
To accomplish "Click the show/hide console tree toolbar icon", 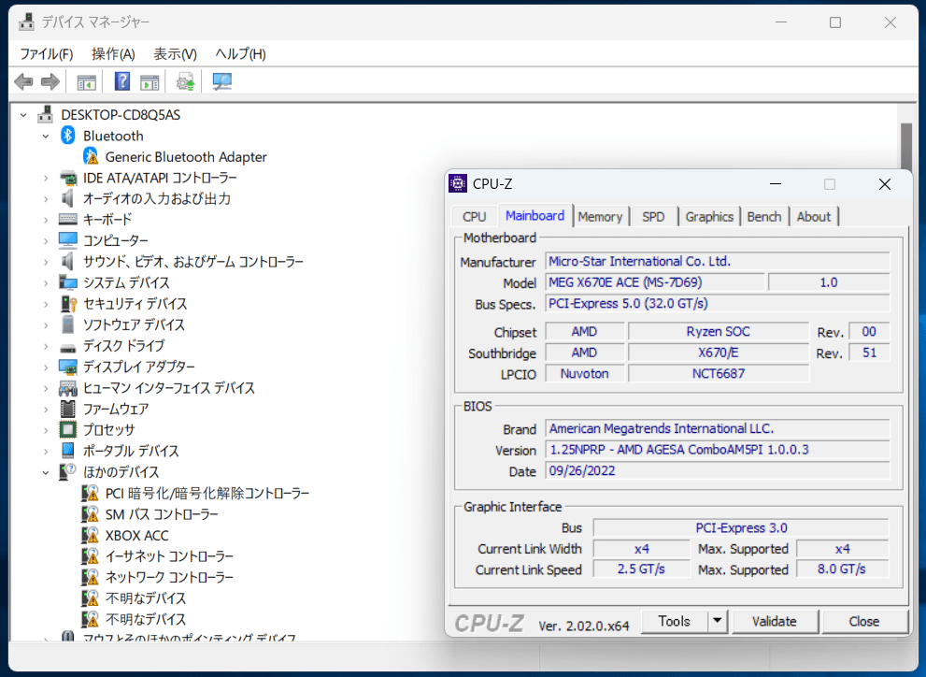I will pos(86,82).
